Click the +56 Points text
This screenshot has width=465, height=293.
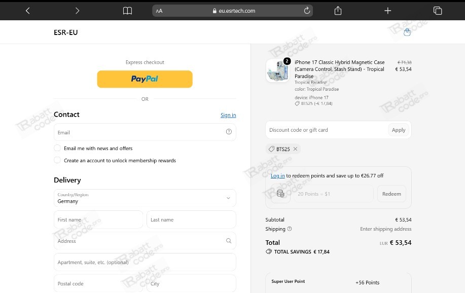pos(368,282)
